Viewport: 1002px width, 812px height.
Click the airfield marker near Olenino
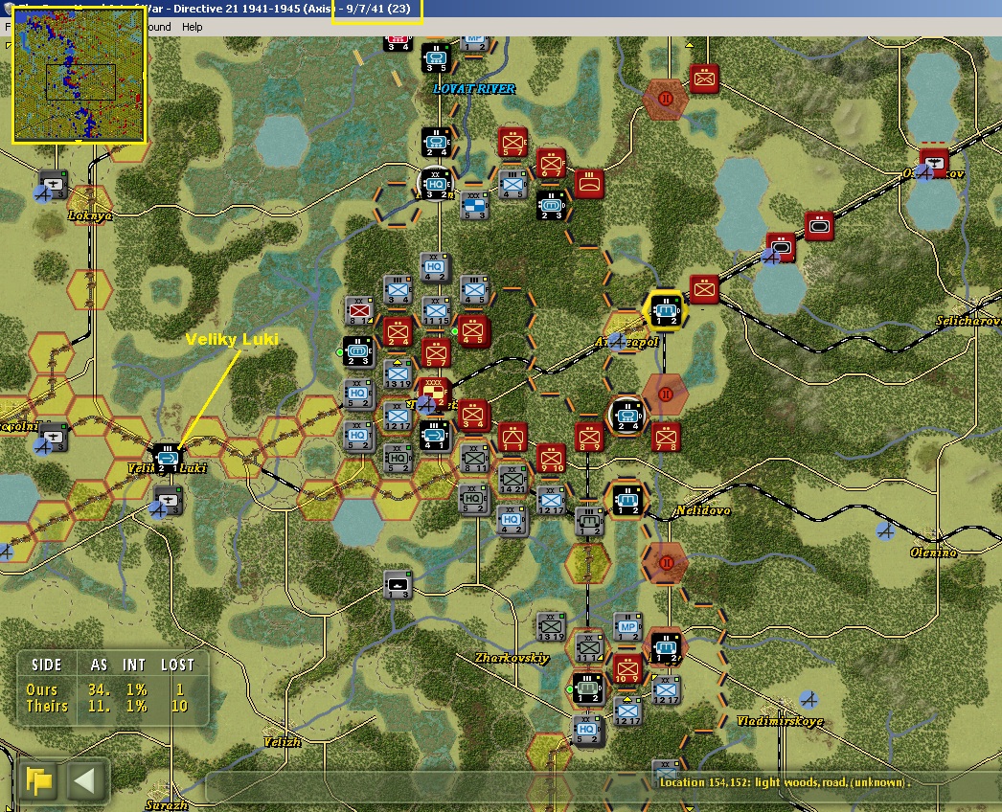[x=885, y=530]
